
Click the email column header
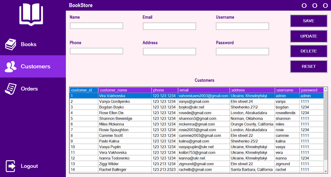(204, 90)
